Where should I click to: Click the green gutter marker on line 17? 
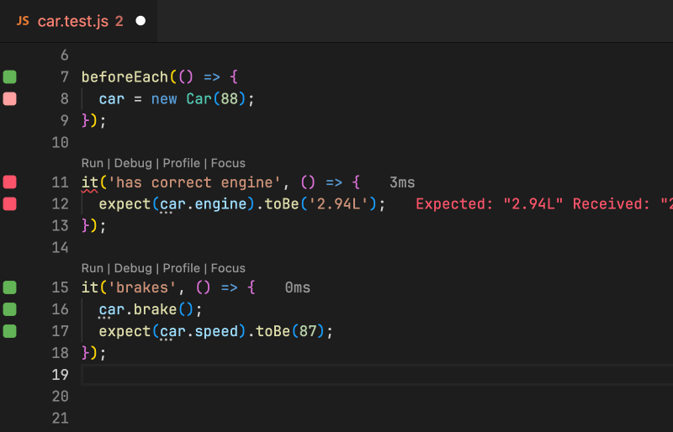pos(9,331)
